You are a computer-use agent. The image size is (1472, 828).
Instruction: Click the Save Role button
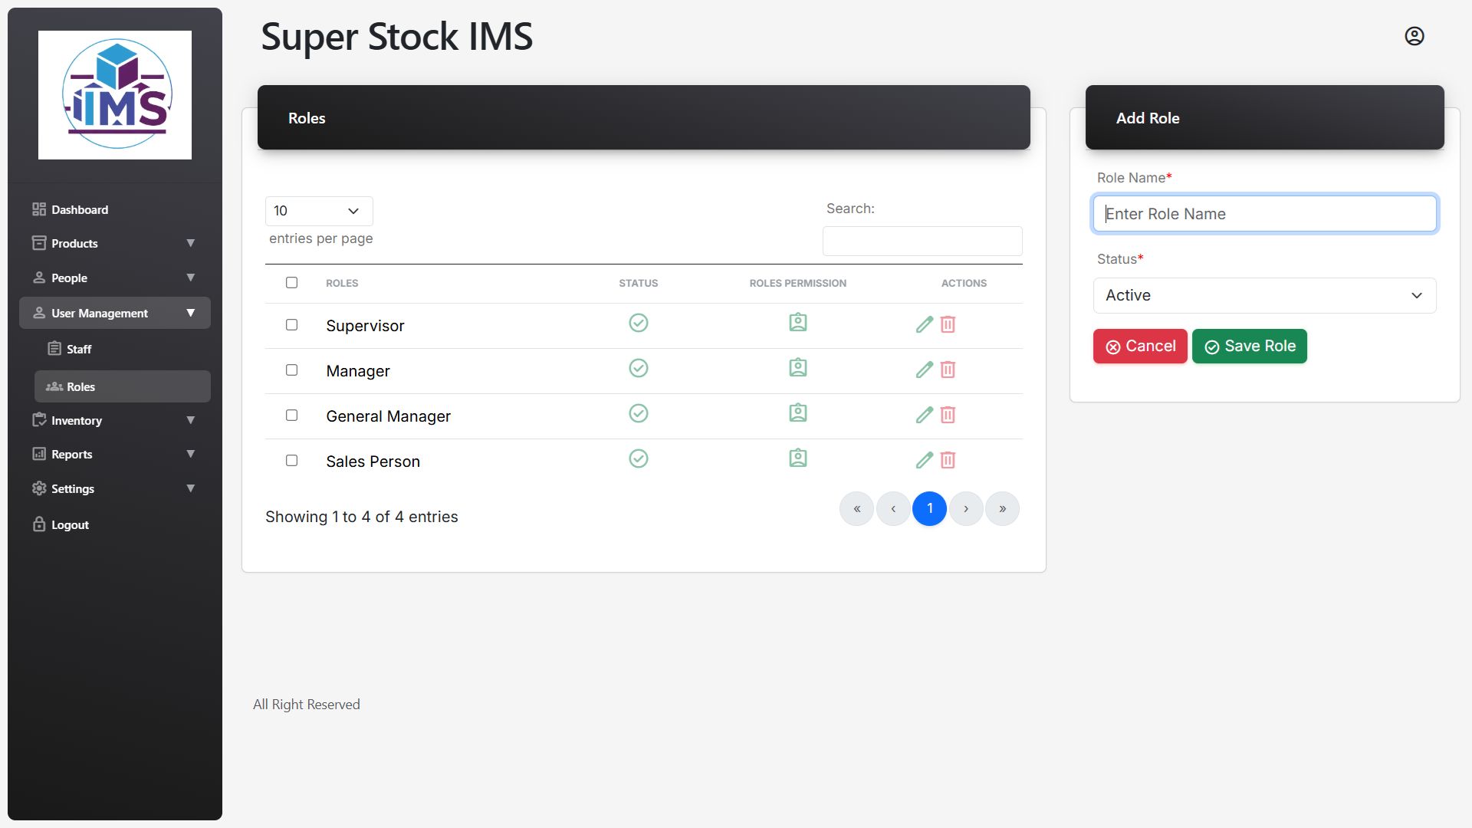point(1249,347)
